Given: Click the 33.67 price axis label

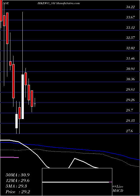Looking at the screenshot, I should click(x=130, y=17).
